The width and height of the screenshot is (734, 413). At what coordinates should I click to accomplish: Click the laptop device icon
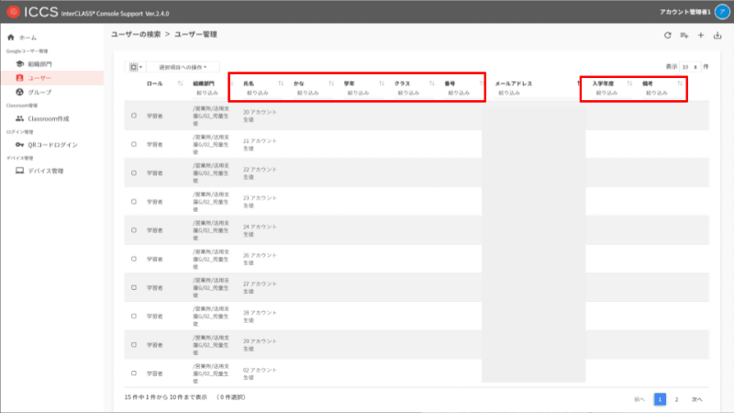pos(19,171)
